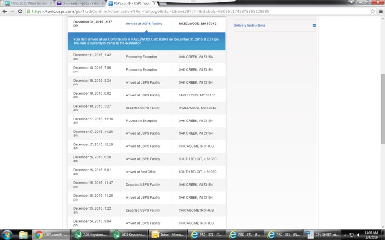Close the TWSS 2015 tab
Image resolution: width=385 pixels, height=240 pixels.
click(51, 3)
